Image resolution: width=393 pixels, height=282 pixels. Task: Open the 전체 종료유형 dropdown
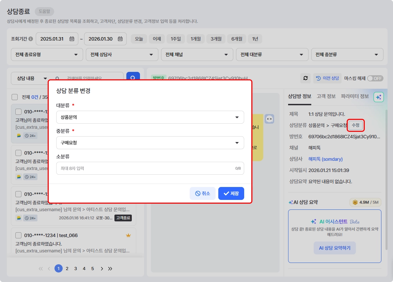click(x=47, y=54)
